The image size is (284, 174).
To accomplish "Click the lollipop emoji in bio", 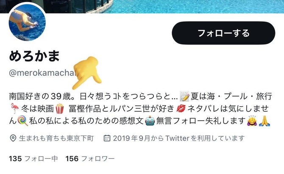I will pos(22,121).
